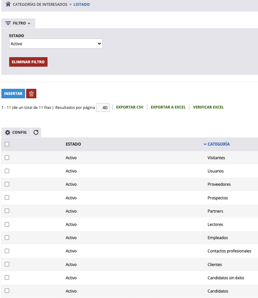
Task: Collapse the FILTRO panel
Action: [x=18, y=23]
